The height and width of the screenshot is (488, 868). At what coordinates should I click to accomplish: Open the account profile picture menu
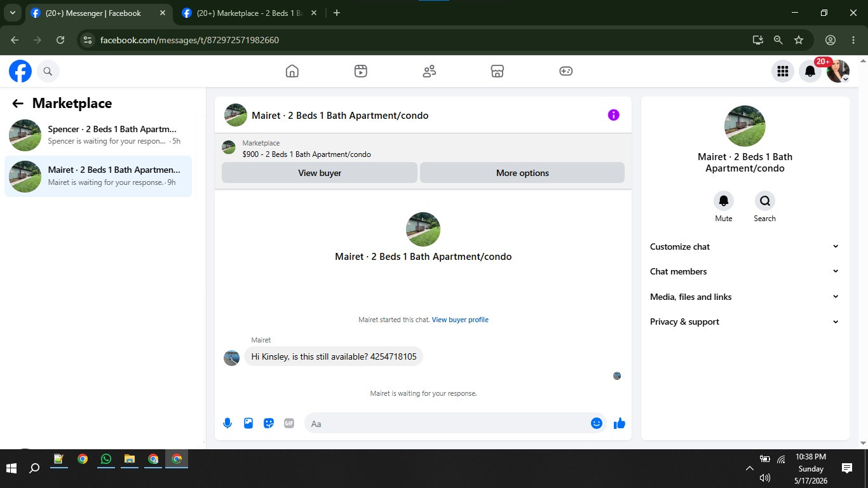click(x=838, y=71)
